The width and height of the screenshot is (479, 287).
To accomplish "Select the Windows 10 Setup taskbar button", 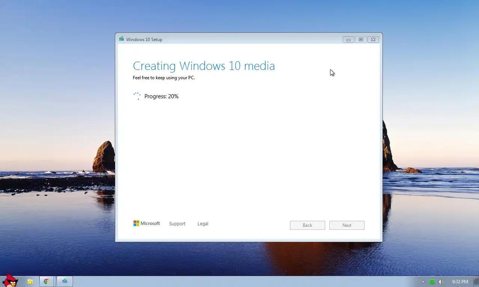I will [x=64, y=281].
